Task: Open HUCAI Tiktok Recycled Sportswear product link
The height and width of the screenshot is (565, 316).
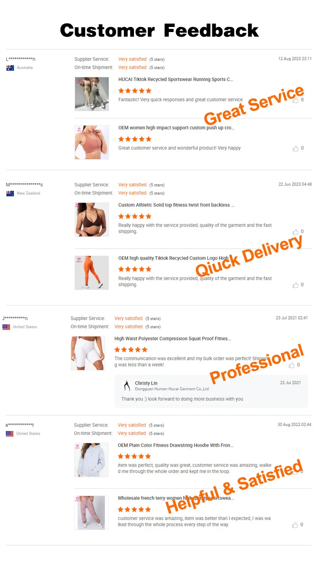Action: (x=176, y=79)
